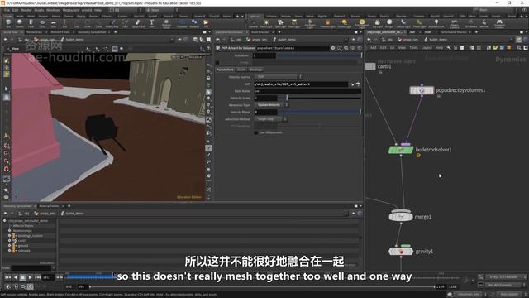Screen dimensions: 529x298
Task: Click the Field Name input field
Action: coord(307,91)
